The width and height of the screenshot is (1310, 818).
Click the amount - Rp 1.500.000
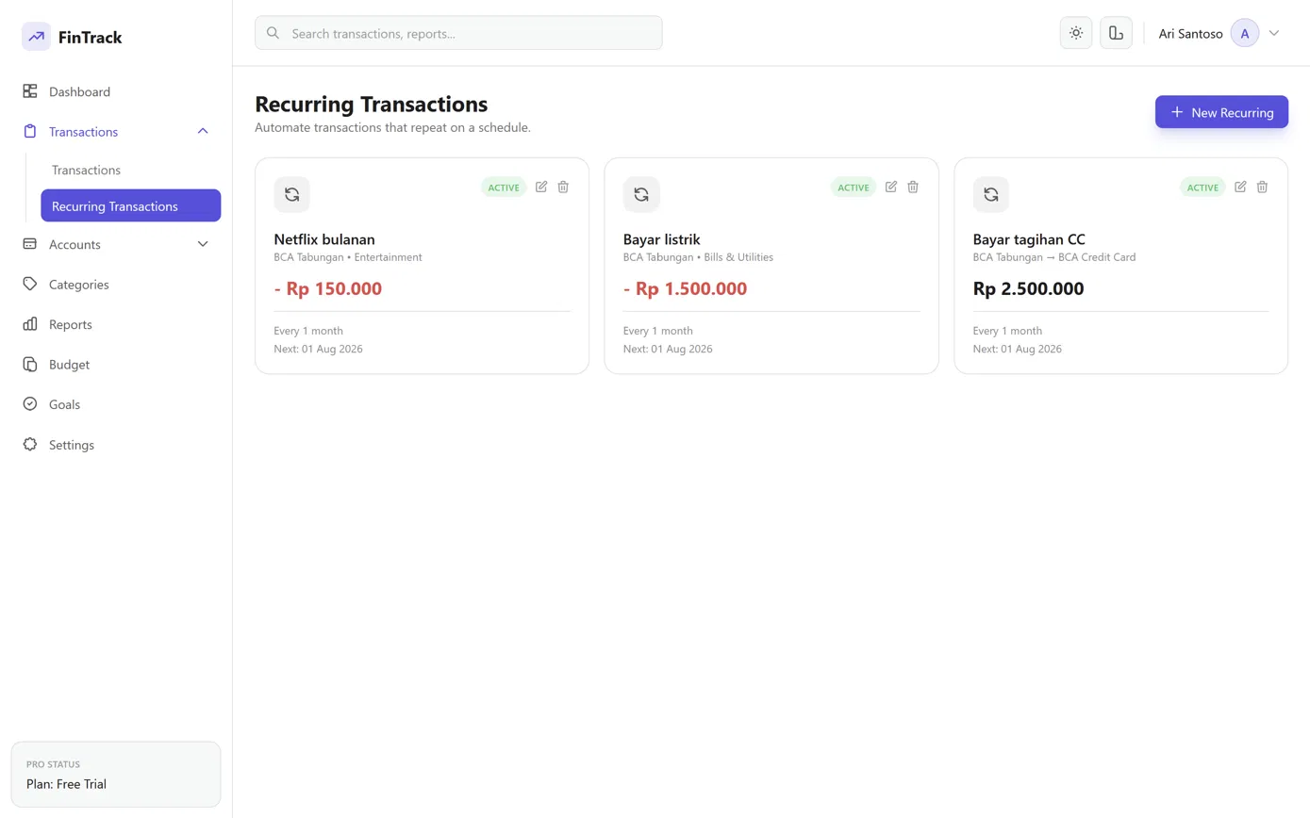tap(686, 289)
